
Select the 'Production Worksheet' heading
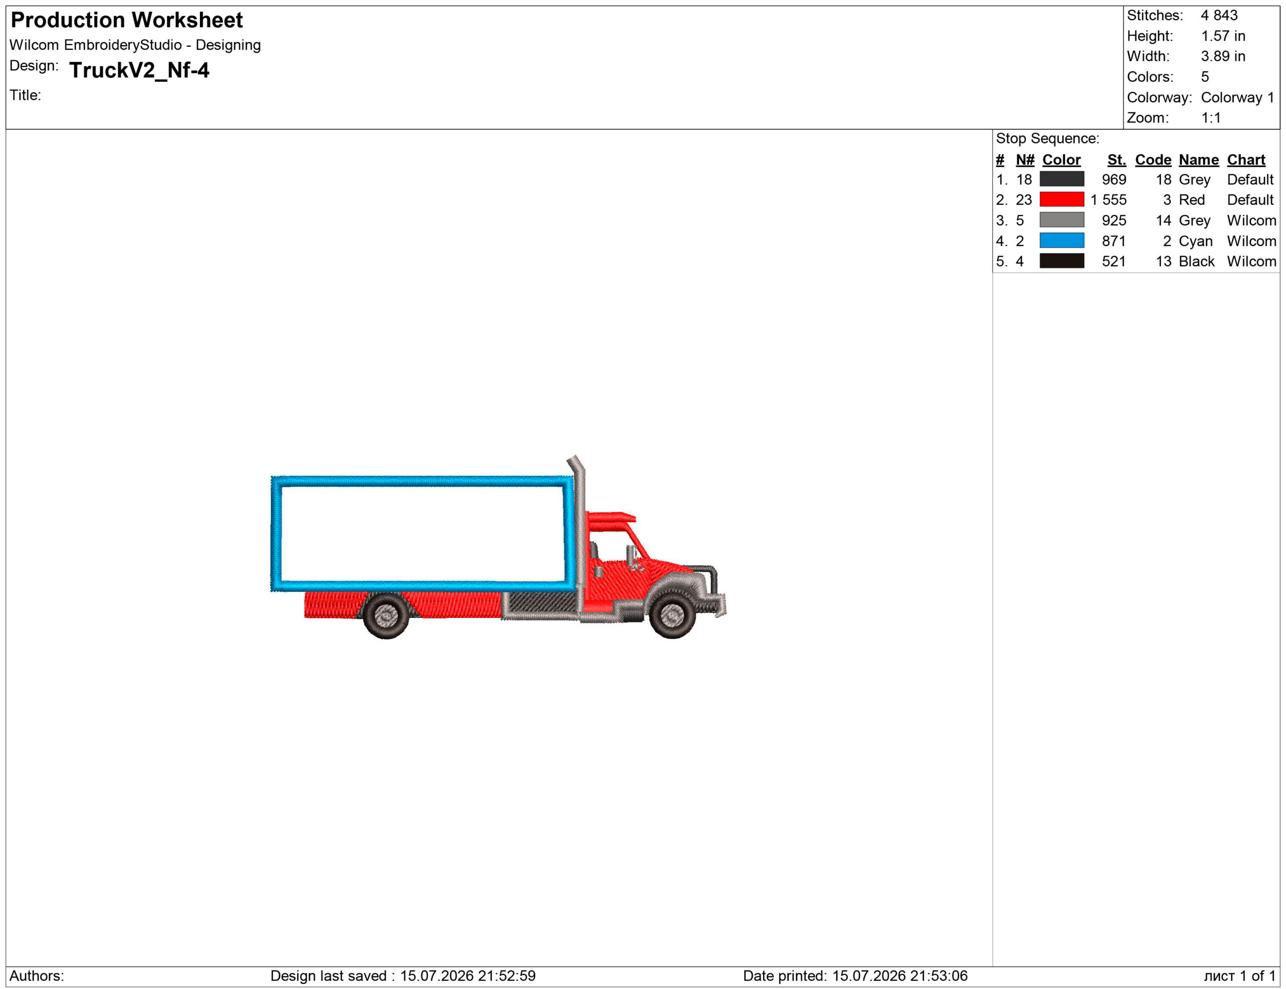pyautogui.click(x=127, y=20)
